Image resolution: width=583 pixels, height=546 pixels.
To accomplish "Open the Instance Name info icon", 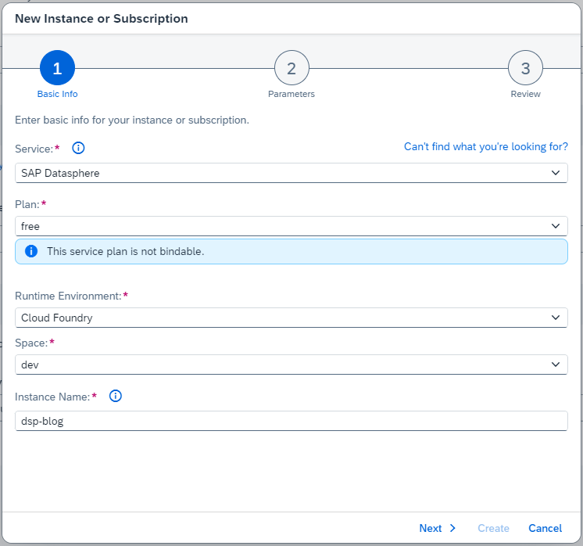I will tap(115, 396).
